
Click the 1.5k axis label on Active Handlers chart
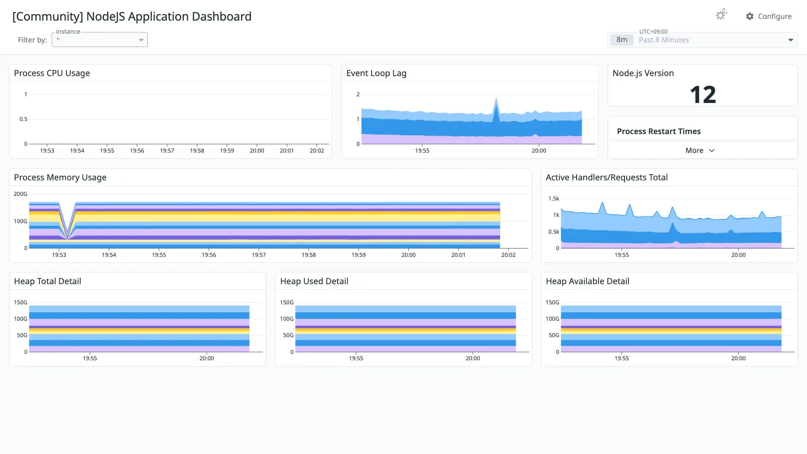tap(554, 198)
